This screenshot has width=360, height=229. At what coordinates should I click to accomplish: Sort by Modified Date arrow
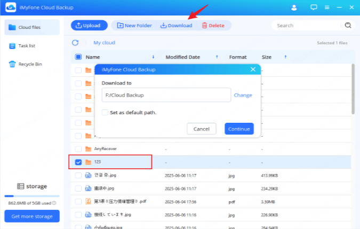coord(217,57)
